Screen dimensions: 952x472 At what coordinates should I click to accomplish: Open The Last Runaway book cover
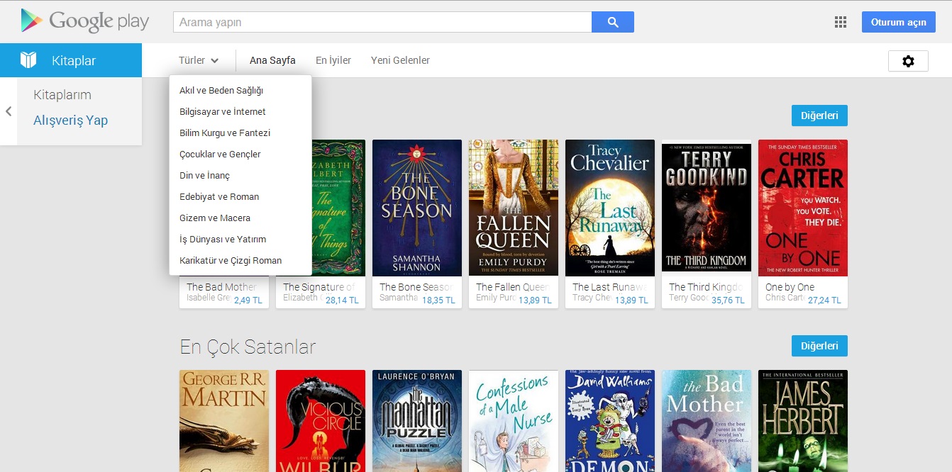point(610,208)
